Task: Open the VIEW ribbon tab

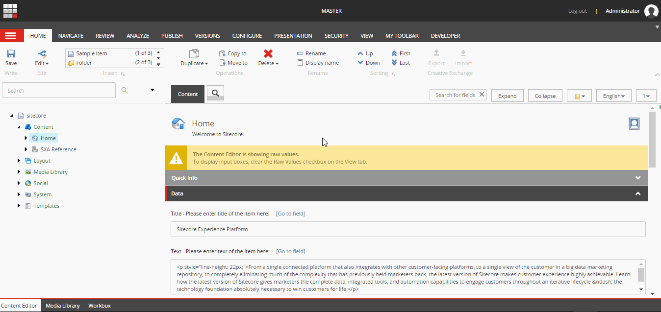Action: click(x=367, y=36)
